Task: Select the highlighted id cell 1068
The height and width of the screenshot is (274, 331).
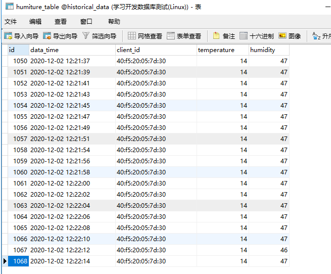Action: point(18,261)
